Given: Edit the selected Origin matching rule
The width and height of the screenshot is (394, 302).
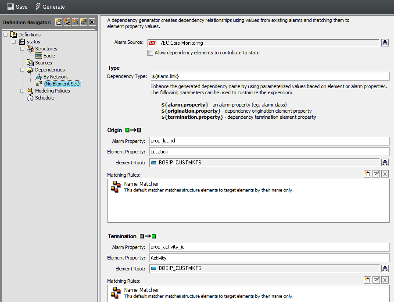Looking at the screenshot, I should 376,174.
